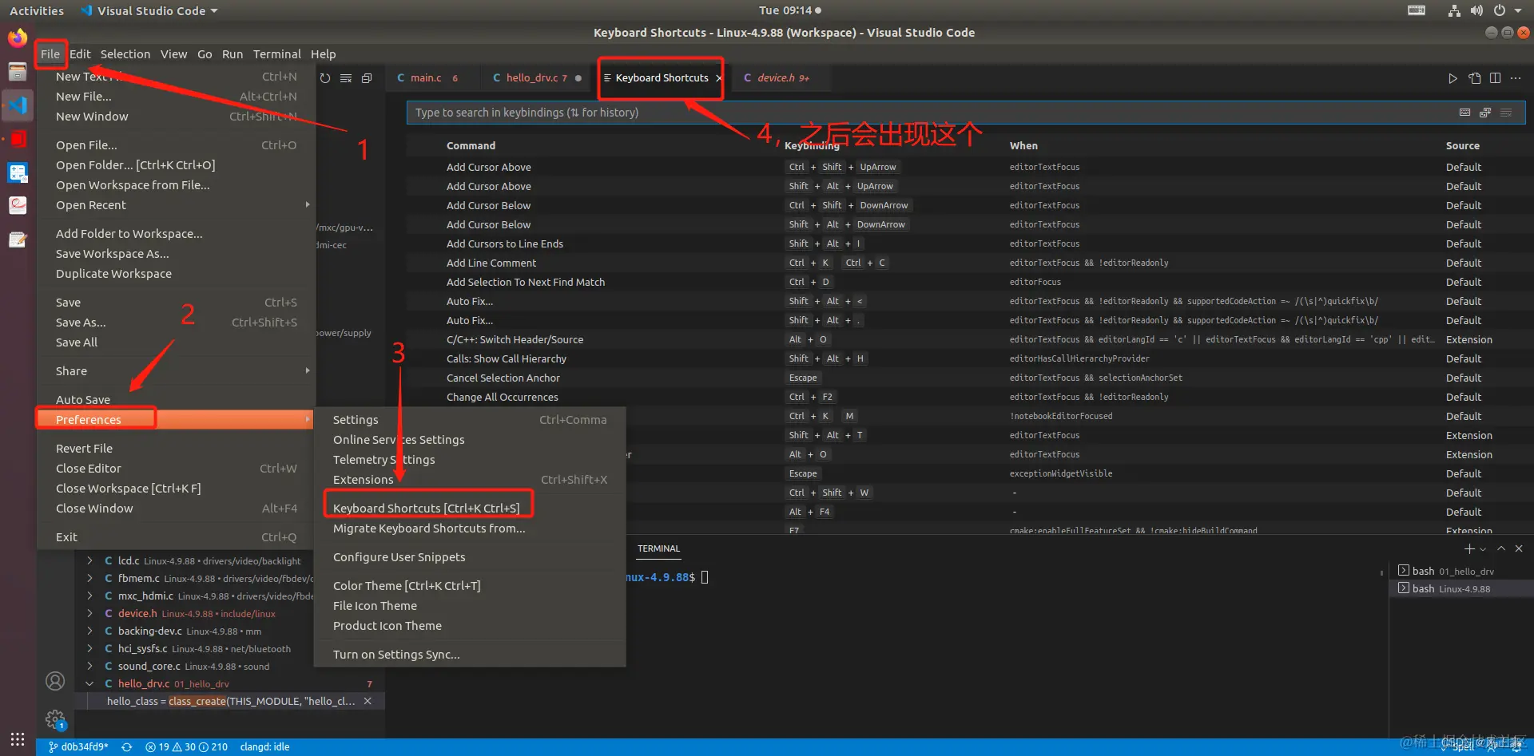This screenshot has width=1534, height=756.
Task: Toggle Record Keys keyboard icon in search box
Action: pos(1464,113)
